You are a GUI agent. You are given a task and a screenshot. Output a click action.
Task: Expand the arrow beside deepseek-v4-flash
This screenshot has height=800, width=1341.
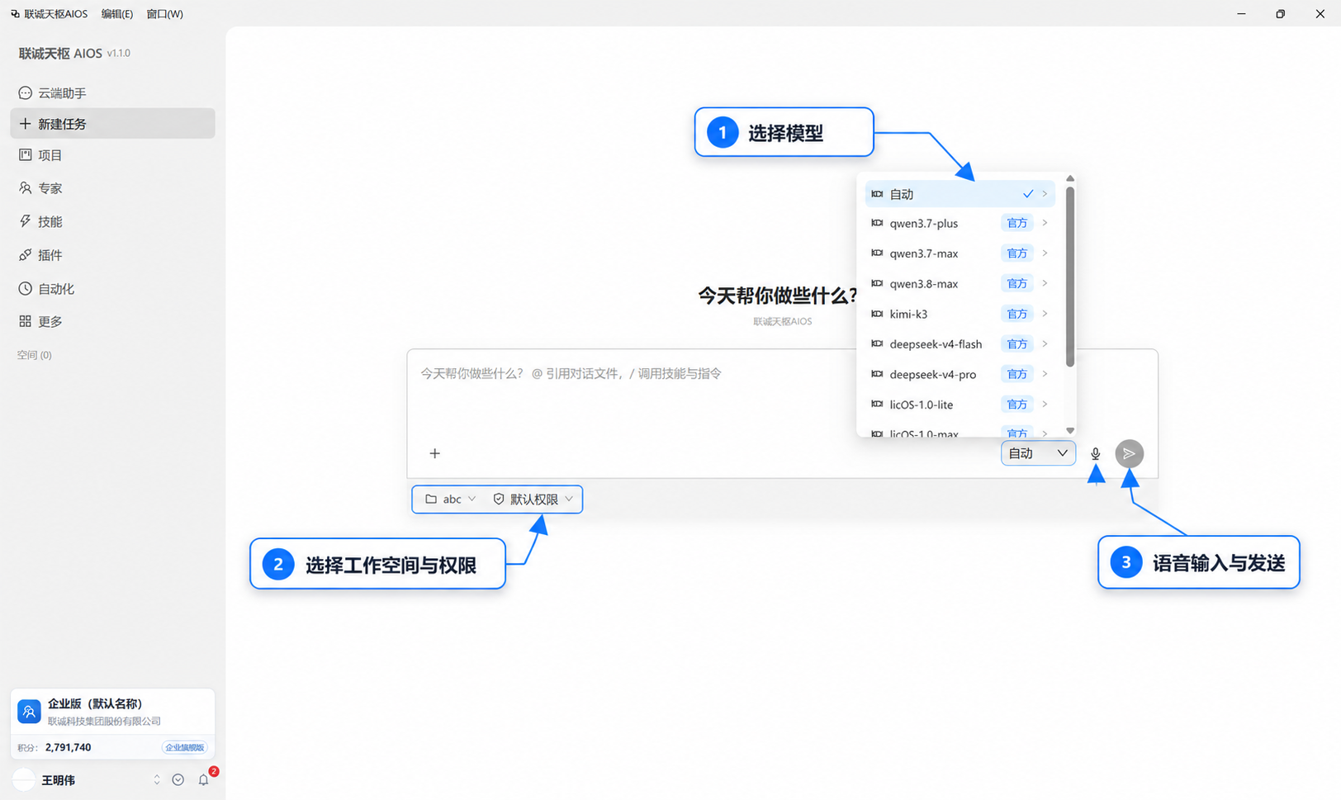point(1045,343)
